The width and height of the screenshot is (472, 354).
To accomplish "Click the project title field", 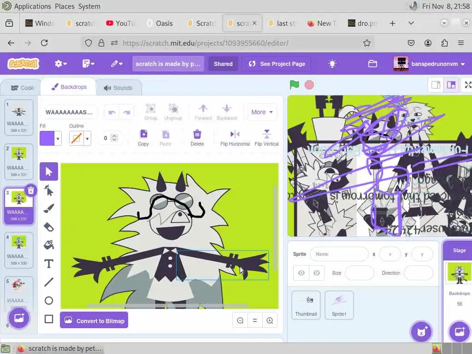I will (168, 64).
